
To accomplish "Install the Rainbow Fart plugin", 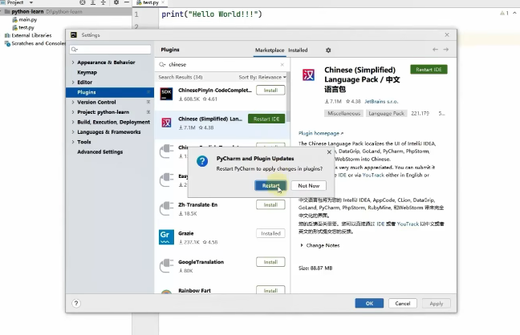I will pos(270,290).
